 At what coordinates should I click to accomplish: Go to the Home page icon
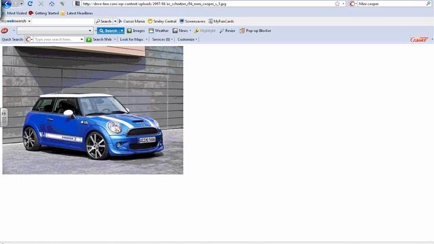tap(52, 4)
